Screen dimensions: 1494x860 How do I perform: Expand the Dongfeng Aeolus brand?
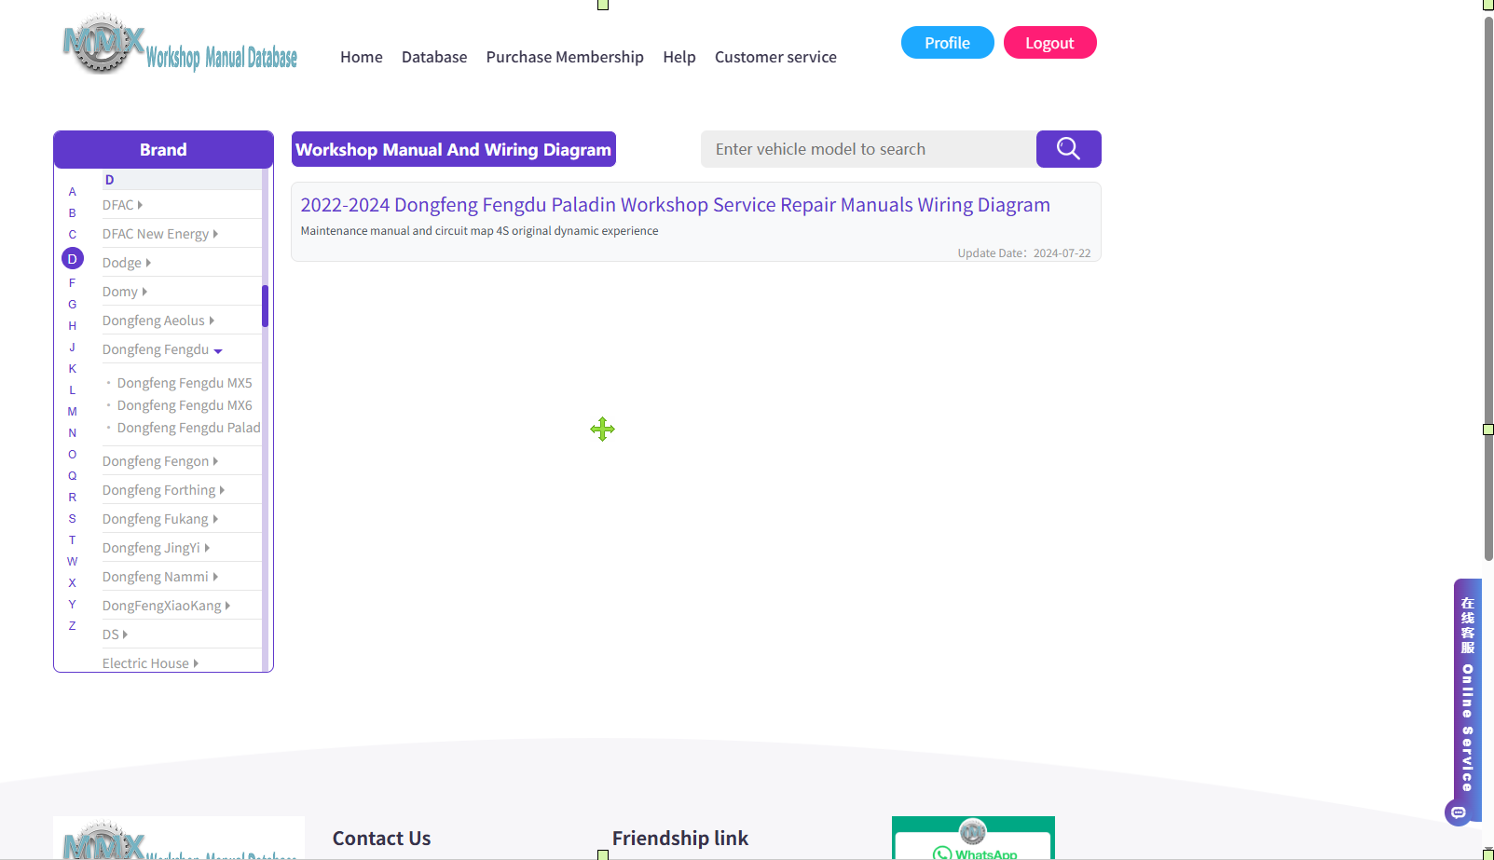[x=158, y=321]
